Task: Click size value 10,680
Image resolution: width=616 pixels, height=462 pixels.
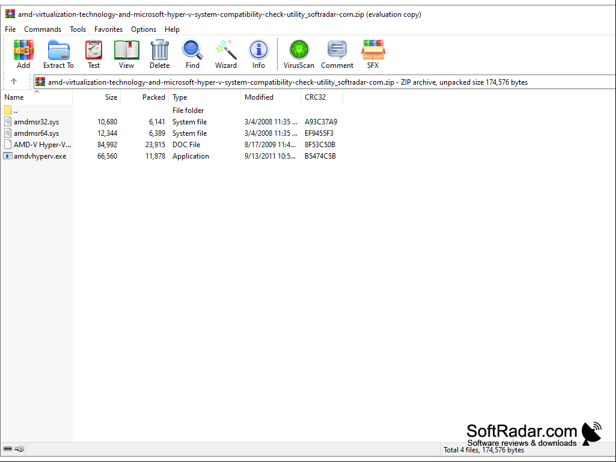Action: point(107,122)
